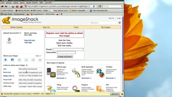Click the Email input field
Screen dimensions: 172x97
[x=68, y=50]
